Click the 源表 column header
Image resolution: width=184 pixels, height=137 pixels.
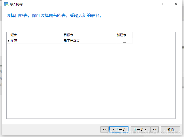36,35
